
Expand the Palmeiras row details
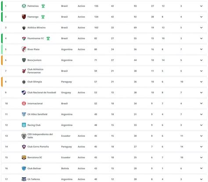click(x=201, y=6)
